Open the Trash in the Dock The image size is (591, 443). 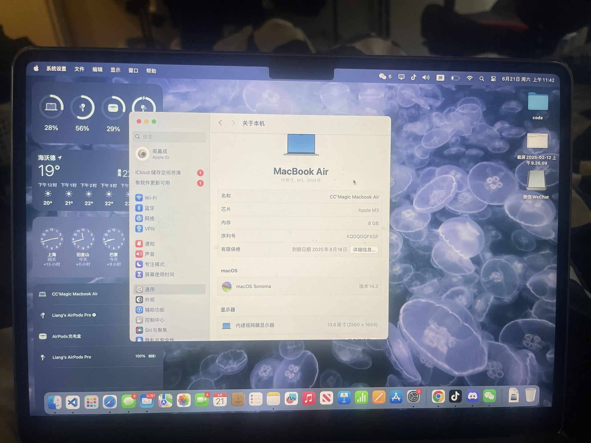click(x=530, y=395)
